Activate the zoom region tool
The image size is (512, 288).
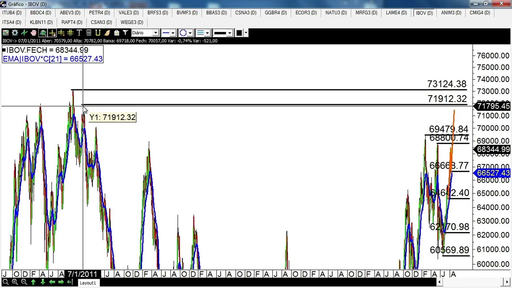(x=43, y=33)
